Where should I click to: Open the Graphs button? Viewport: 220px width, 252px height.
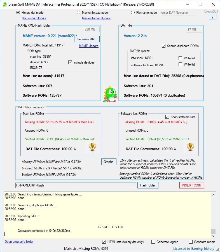109,162
